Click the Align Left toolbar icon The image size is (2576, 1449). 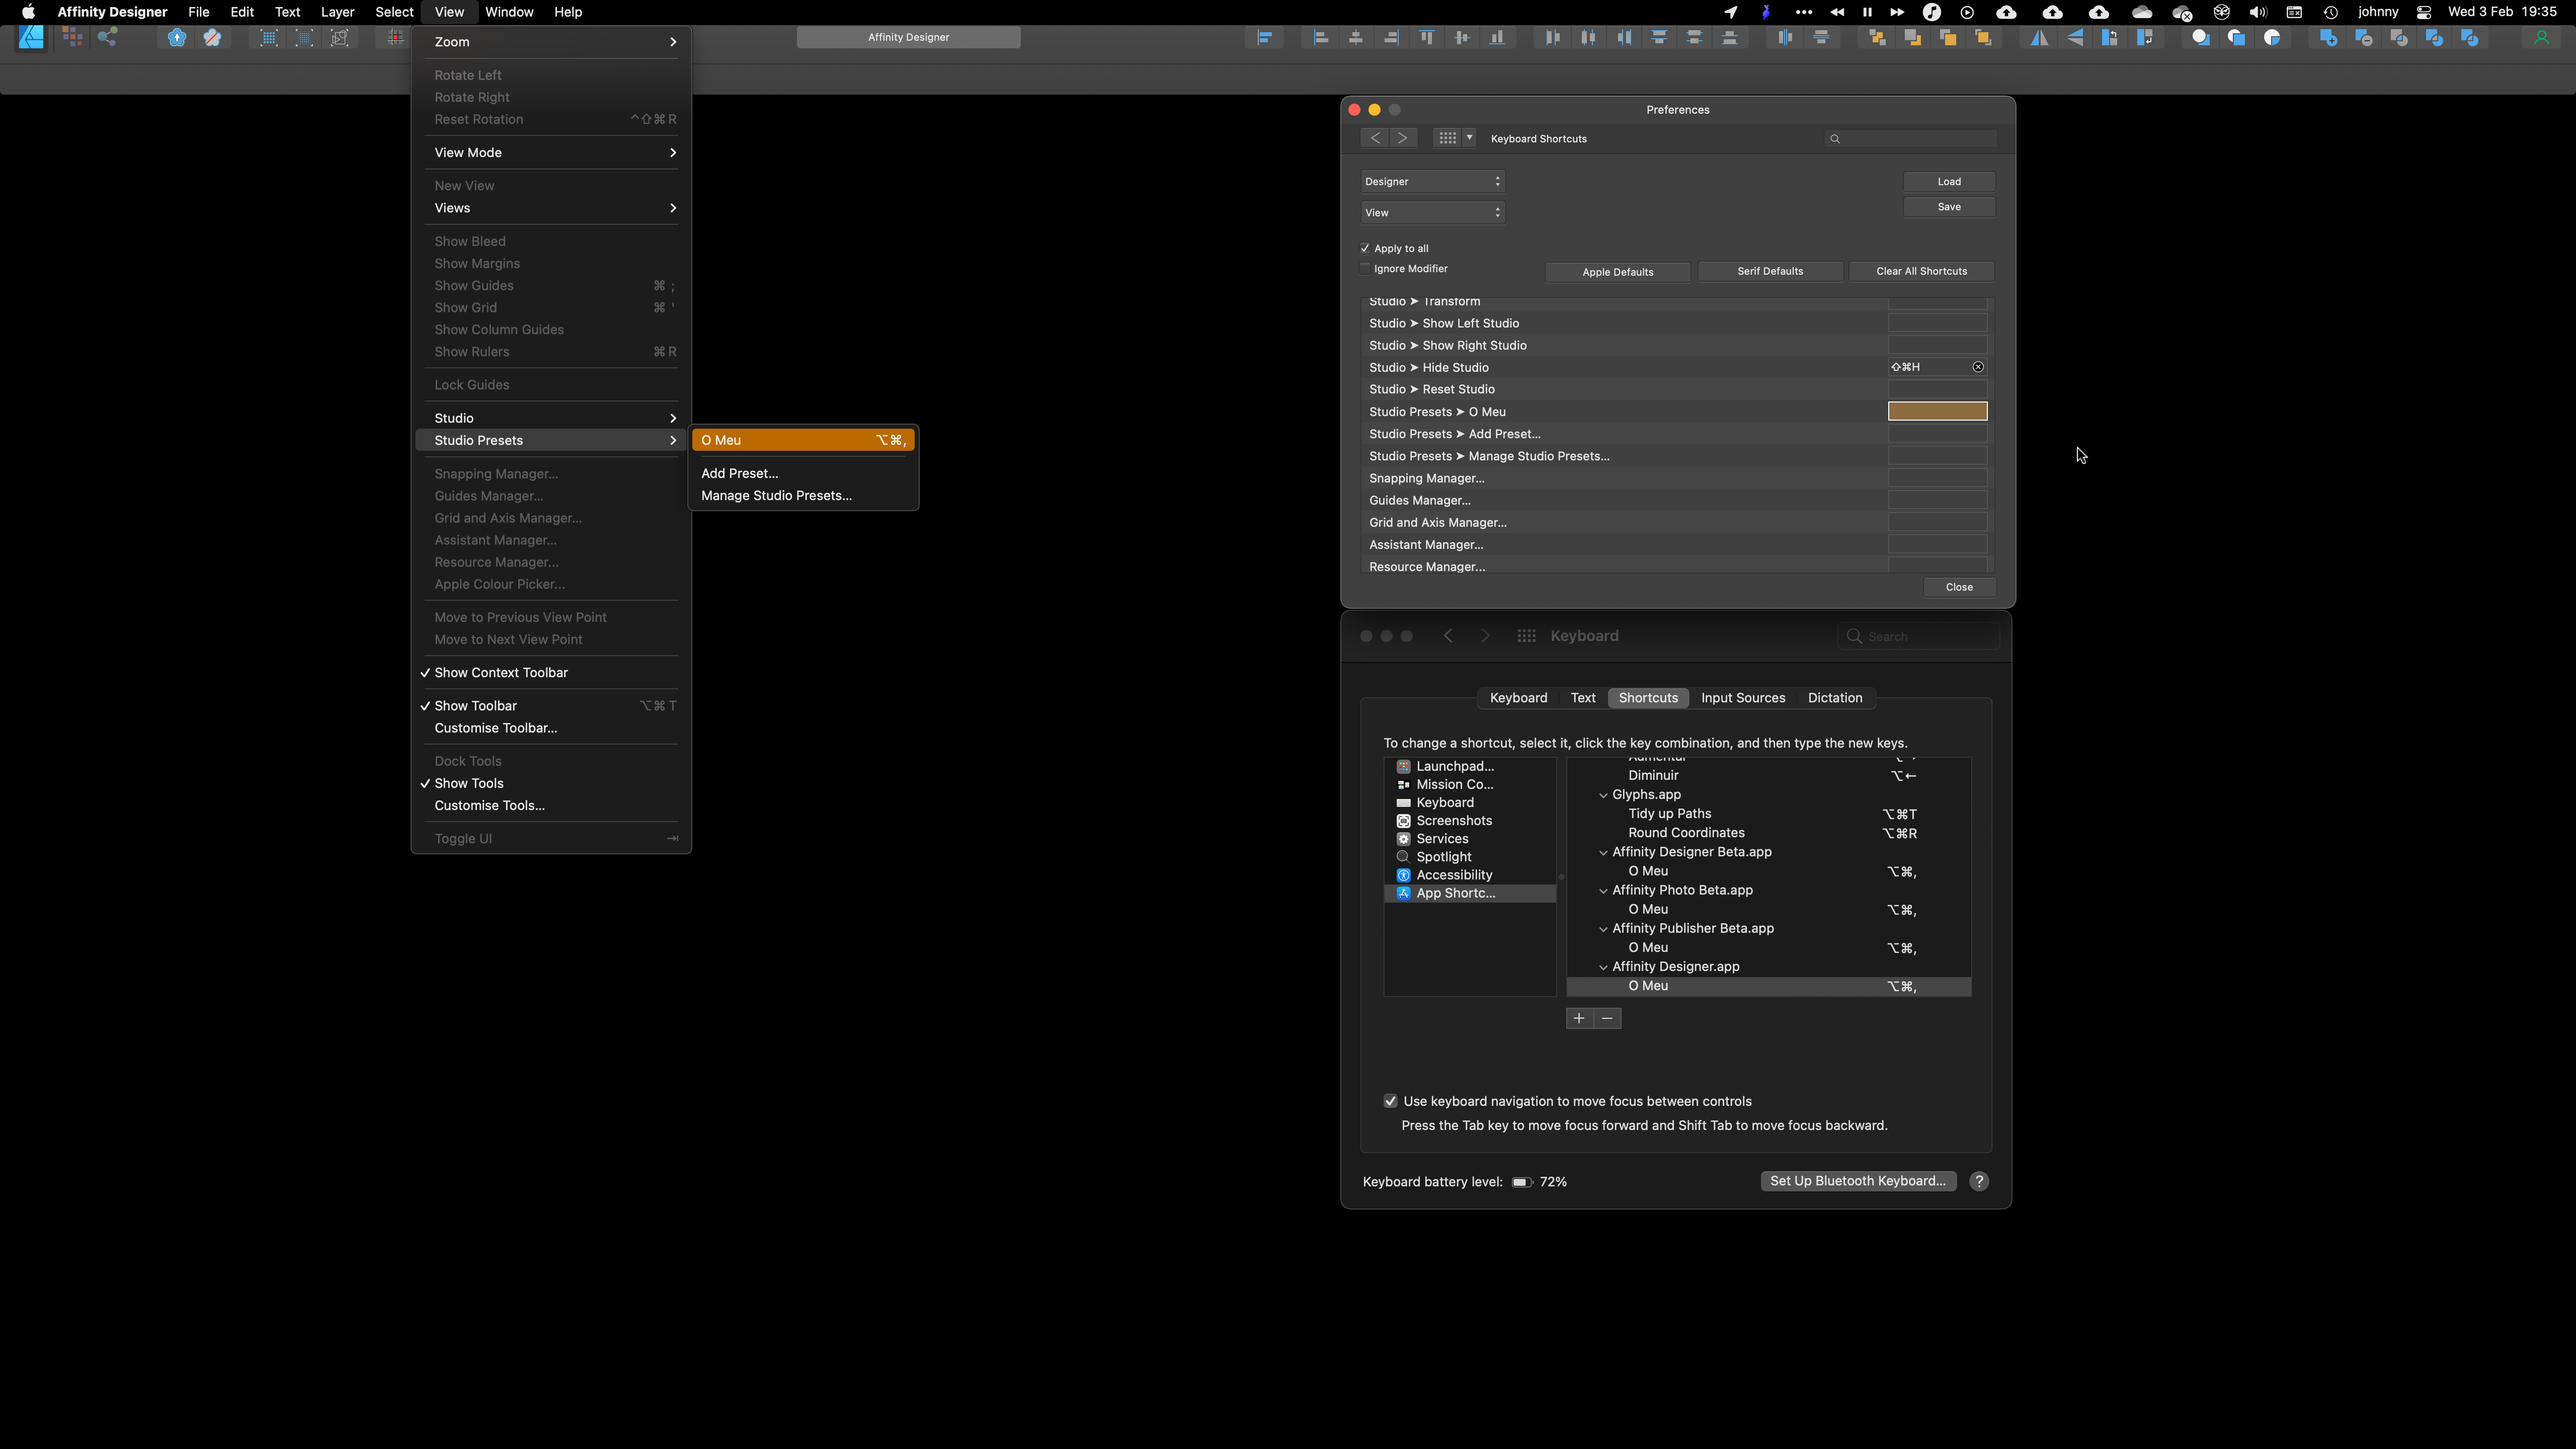(1321, 38)
